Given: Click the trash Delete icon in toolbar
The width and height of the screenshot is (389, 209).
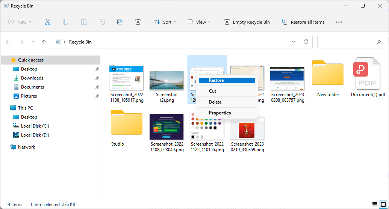Looking at the screenshot, I should [x=138, y=22].
